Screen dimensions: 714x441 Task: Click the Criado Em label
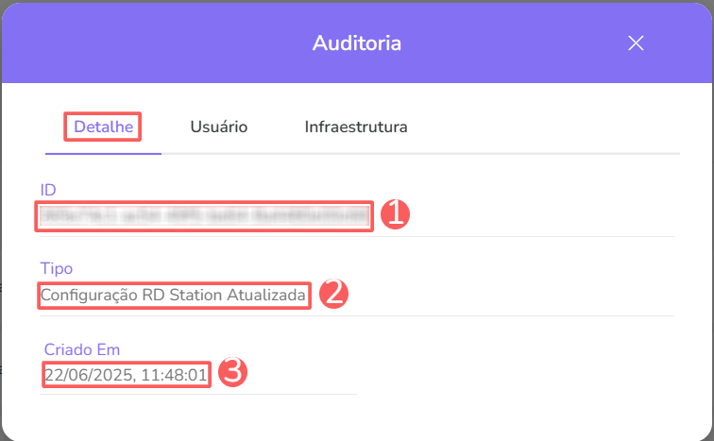click(82, 348)
